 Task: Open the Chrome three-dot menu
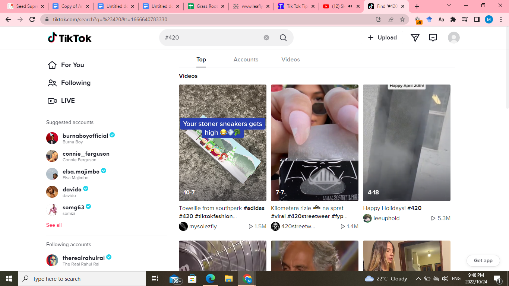click(500, 19)
